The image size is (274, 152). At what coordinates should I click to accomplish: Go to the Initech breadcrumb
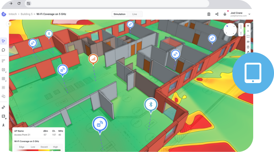tap(13, 14)
